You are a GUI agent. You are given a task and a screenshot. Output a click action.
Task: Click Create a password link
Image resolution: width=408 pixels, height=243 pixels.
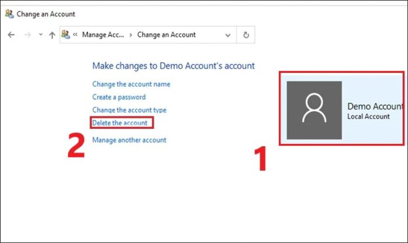[119, 97]
